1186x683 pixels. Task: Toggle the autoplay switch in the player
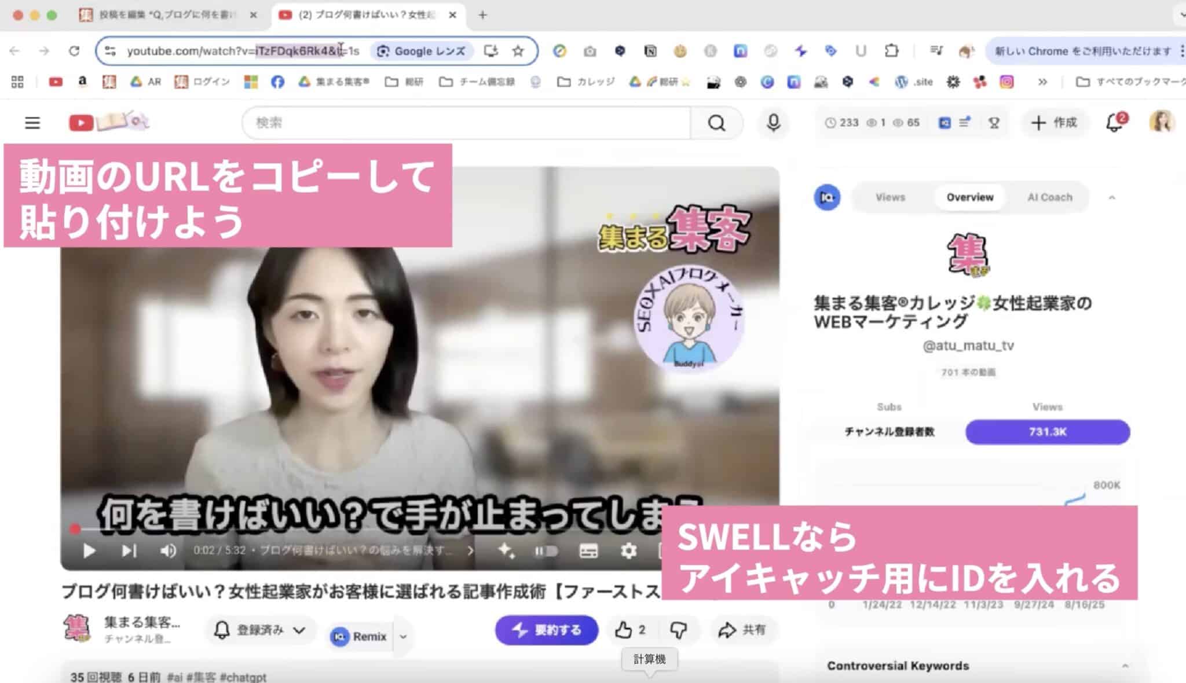pyautogui.click(x=546, y=550)
